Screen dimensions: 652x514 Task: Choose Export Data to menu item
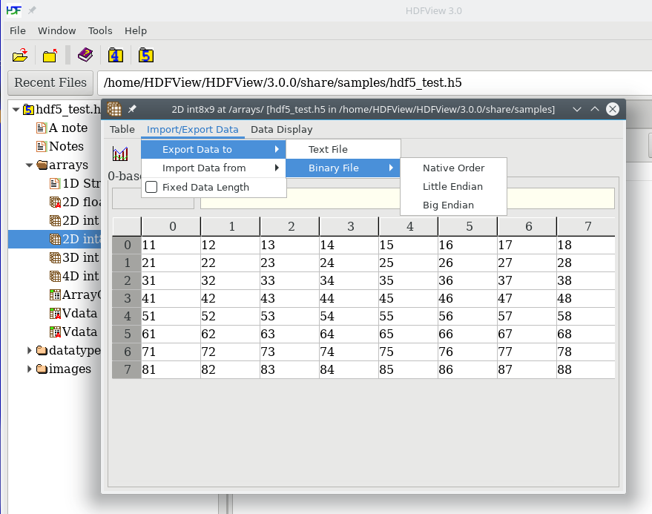(x=214, y=149)
